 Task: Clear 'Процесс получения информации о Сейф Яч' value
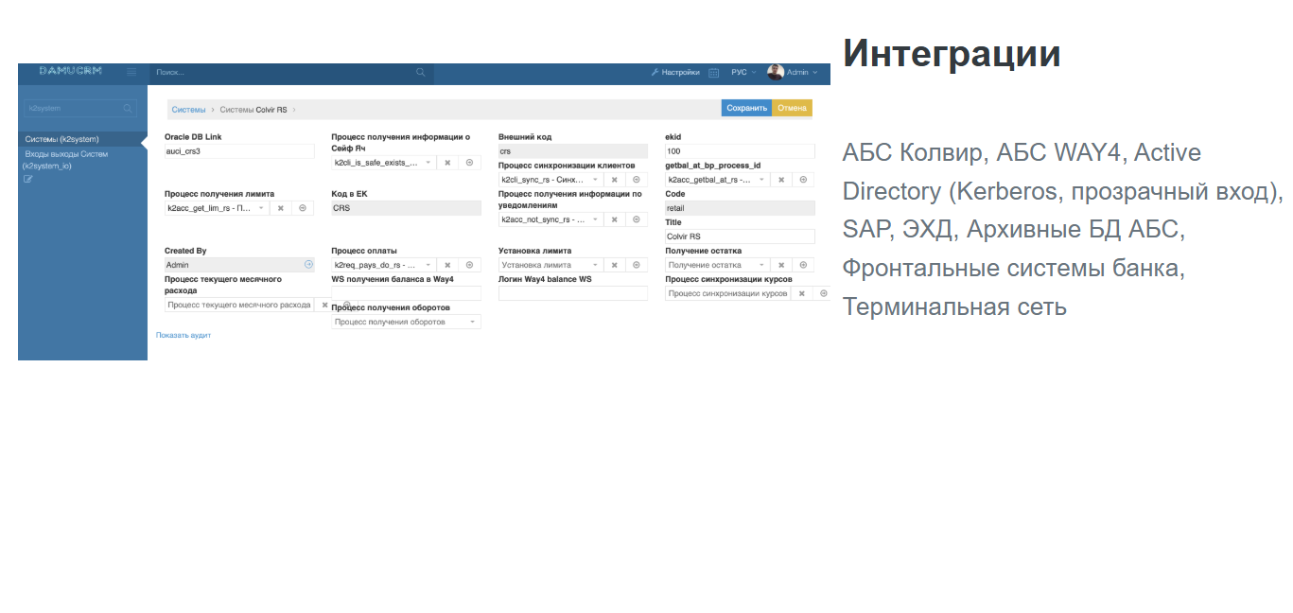[448, 163]
